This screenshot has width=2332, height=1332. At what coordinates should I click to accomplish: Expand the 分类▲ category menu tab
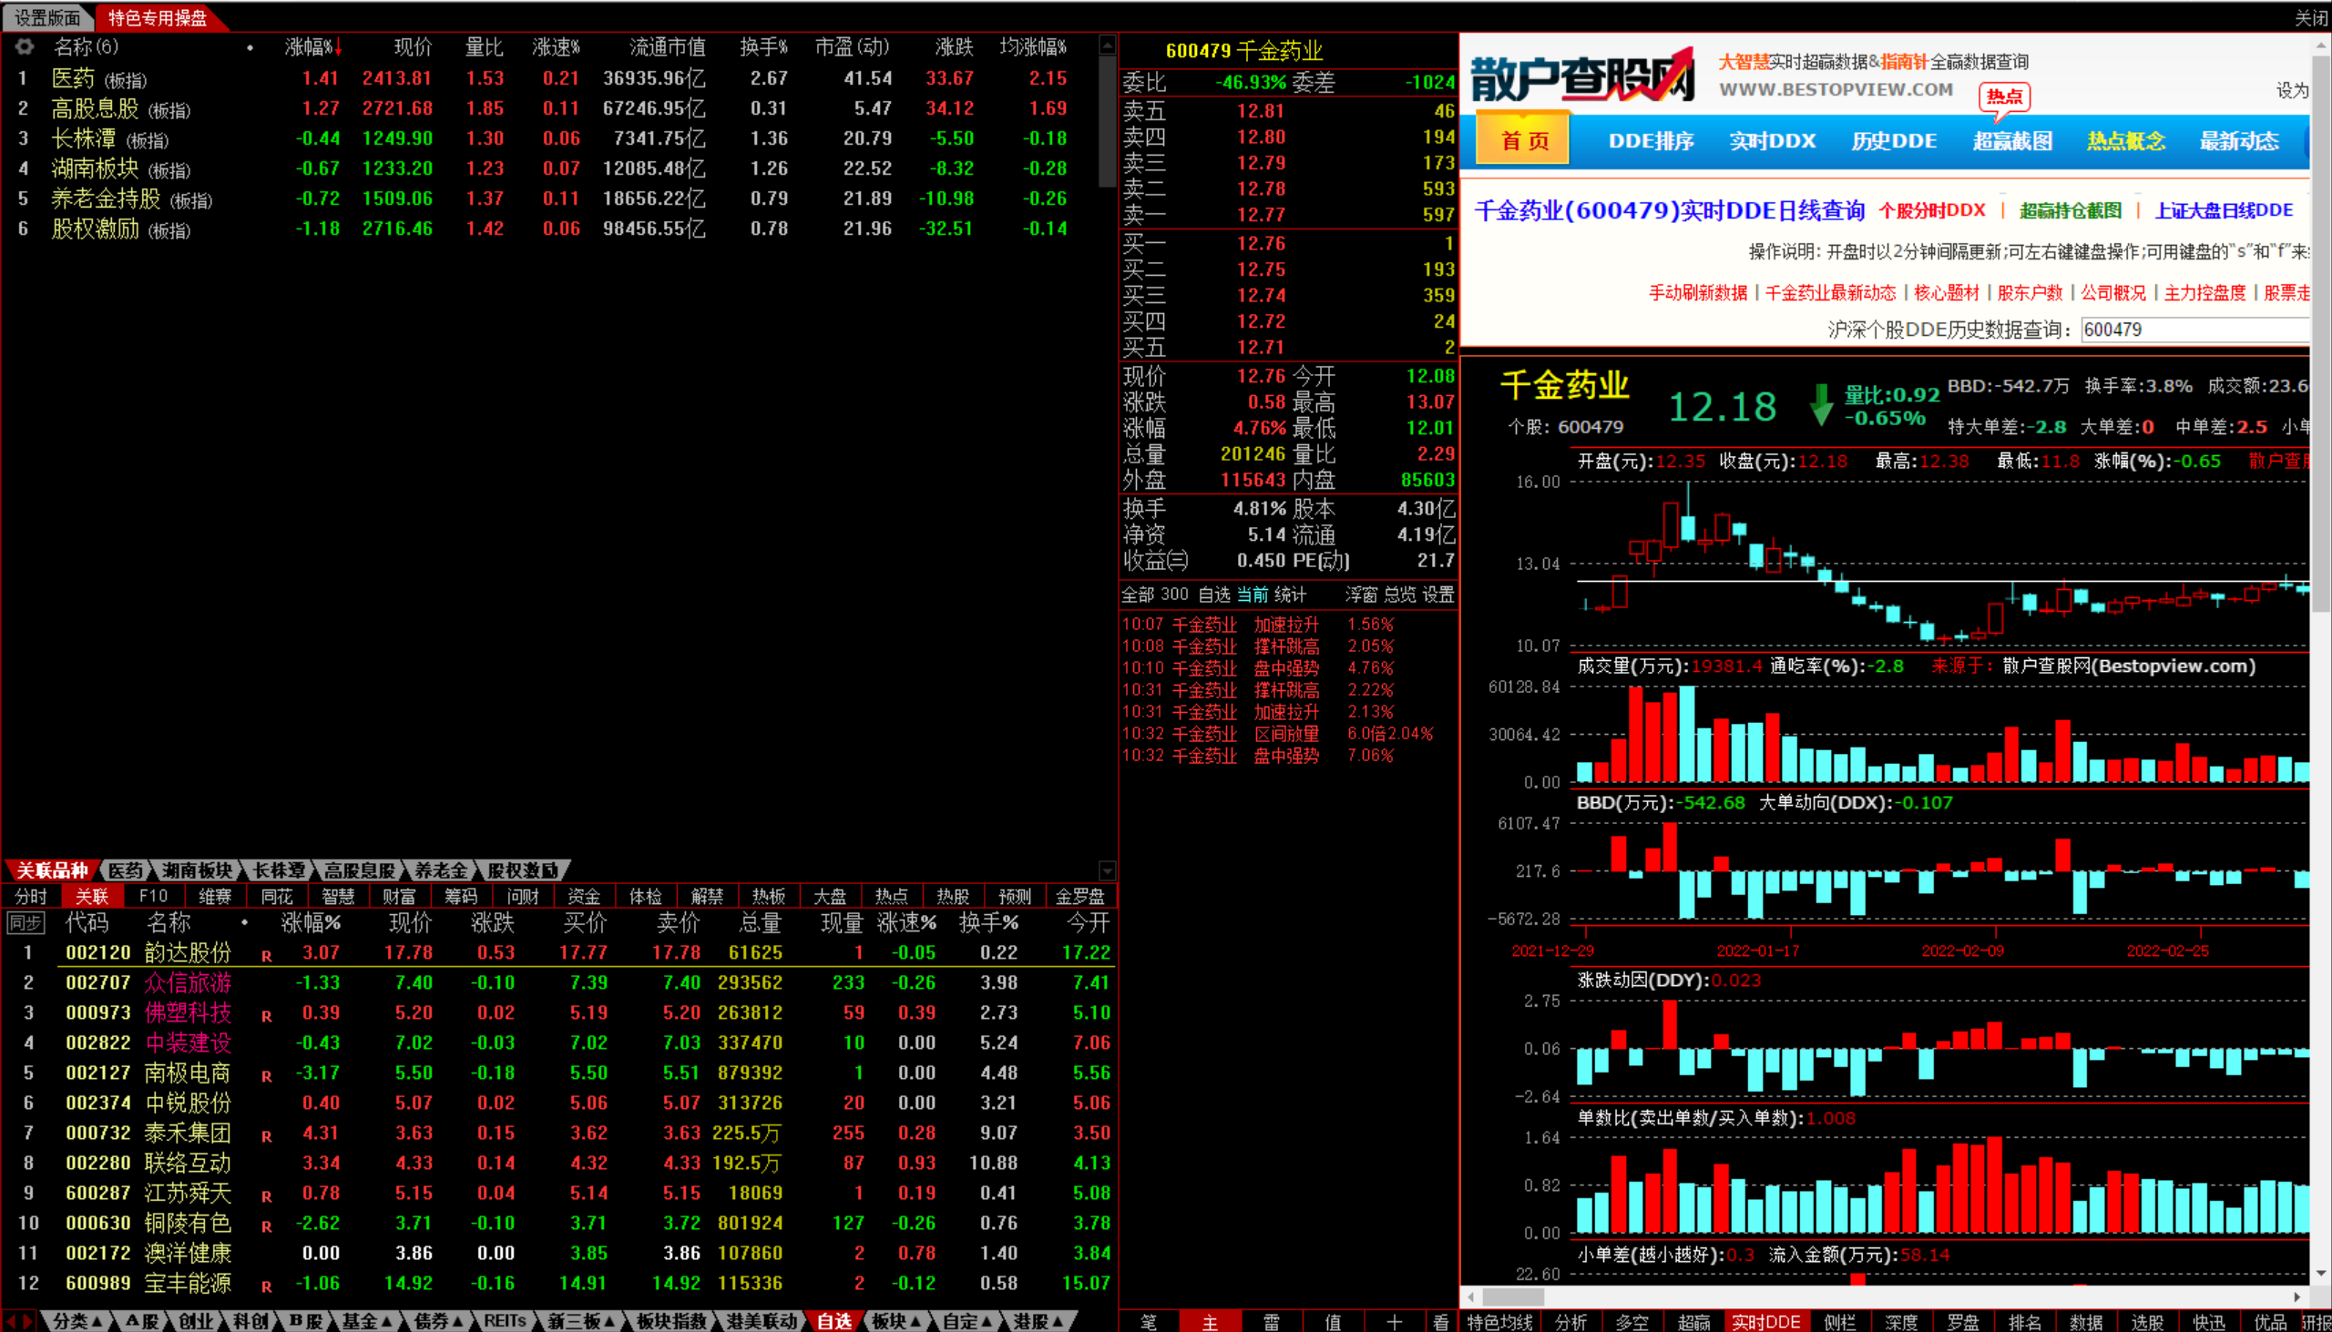(x=76, y=1321)
